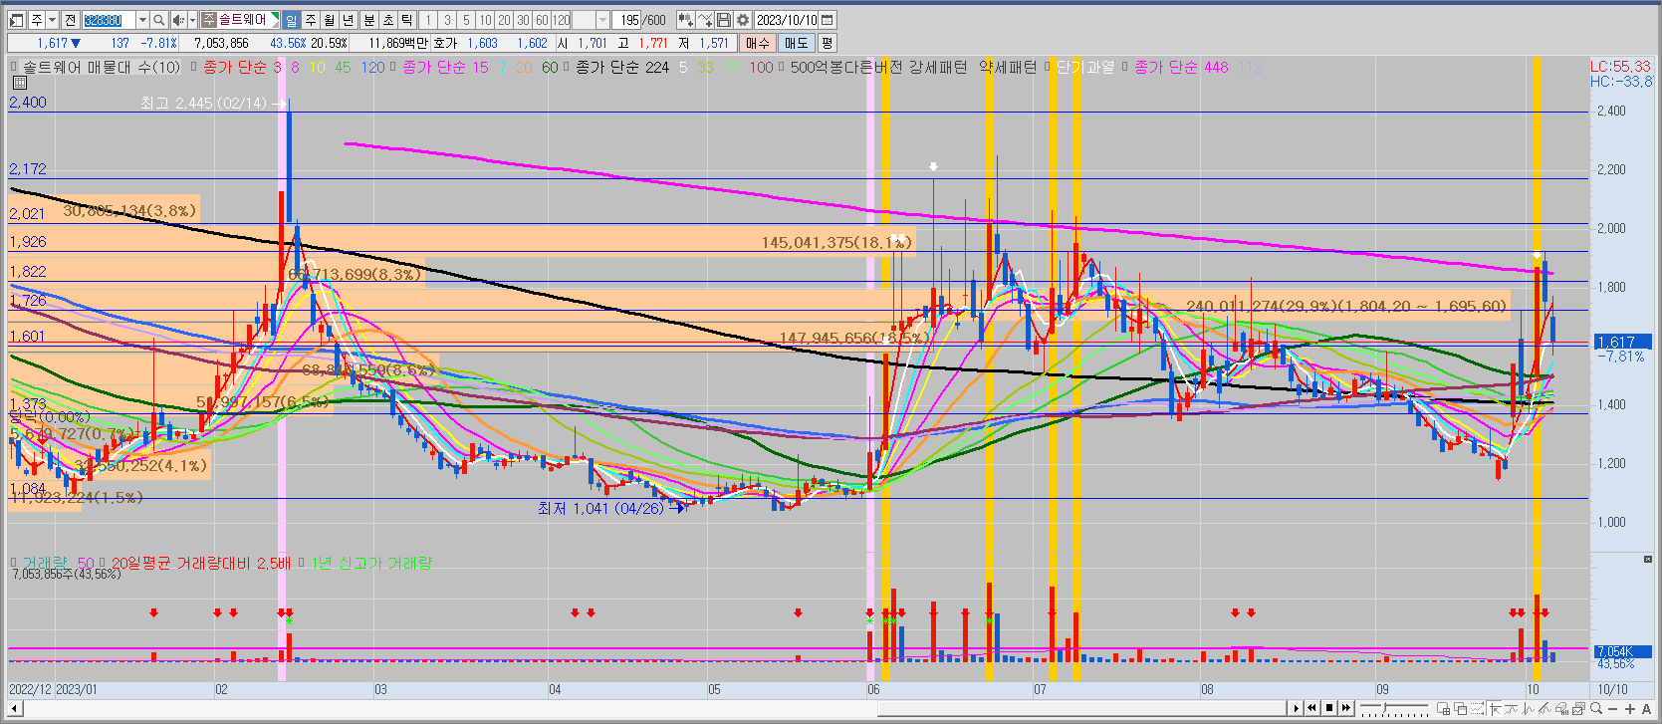1662x724 pixels.
Task: Open the empty interval combo box dropdown
Action: point(602,20)
